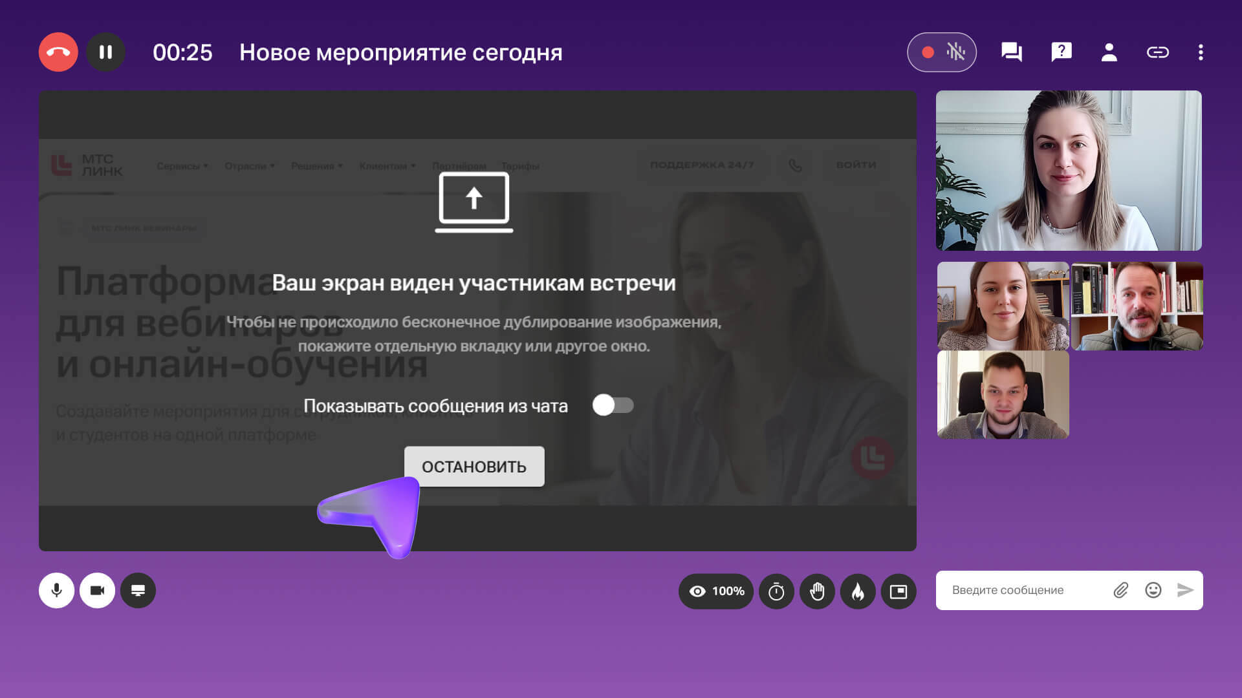The height and width of the screenshot is (698, 1242).
Task: Open the 100% attention indicator
Action: [x=716, y=591]
